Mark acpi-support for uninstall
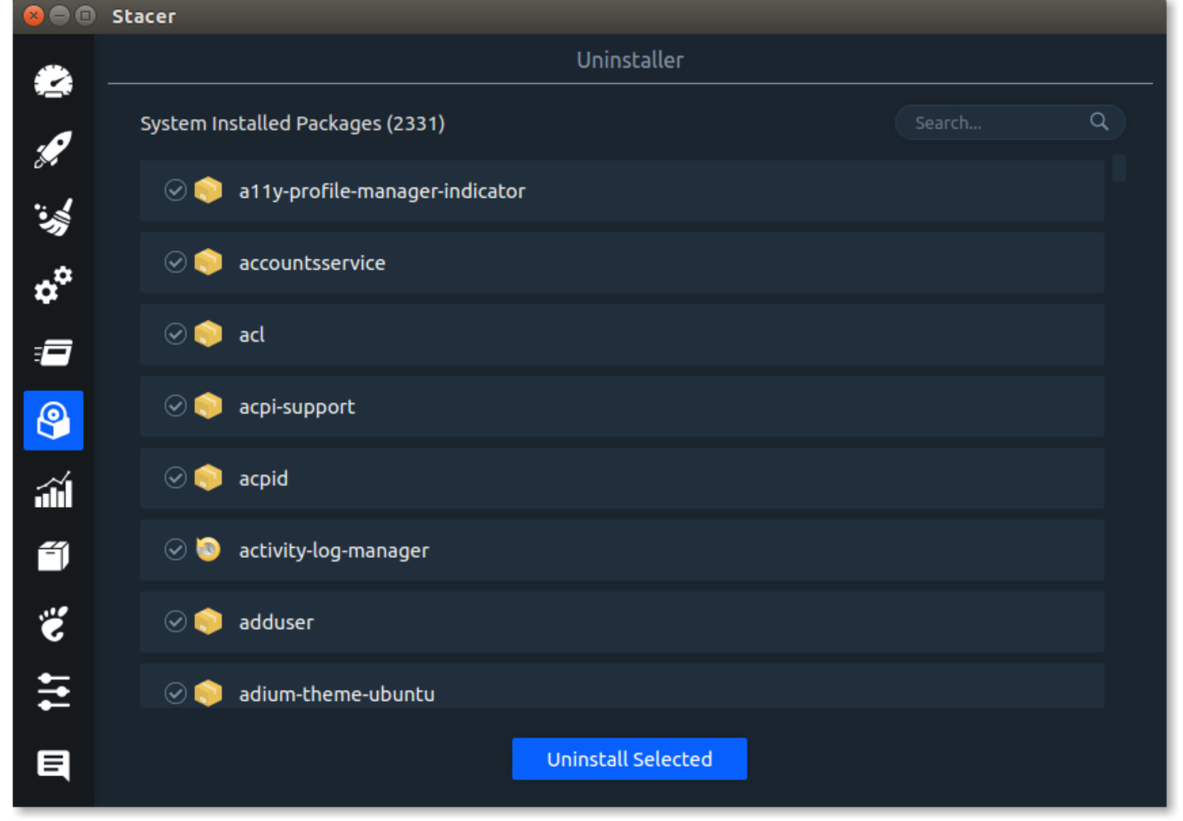This screenshot has height=821, width=1183. coord(175,406)
